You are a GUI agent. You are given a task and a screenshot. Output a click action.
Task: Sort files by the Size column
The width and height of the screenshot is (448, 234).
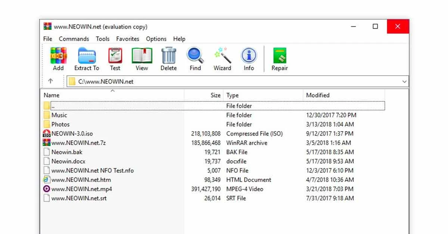(x=215, y=95)
